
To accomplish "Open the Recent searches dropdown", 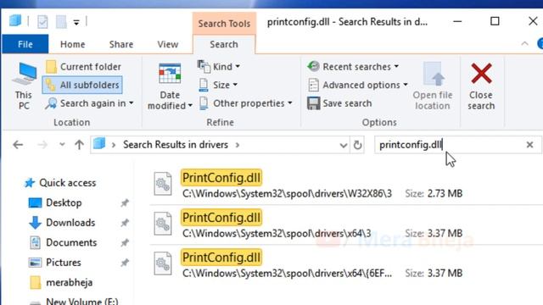I will point(353,66).
